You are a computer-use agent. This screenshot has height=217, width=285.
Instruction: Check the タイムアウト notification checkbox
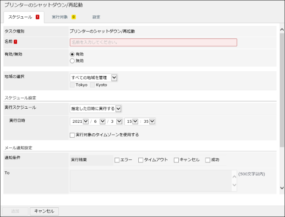click(141, 160)
